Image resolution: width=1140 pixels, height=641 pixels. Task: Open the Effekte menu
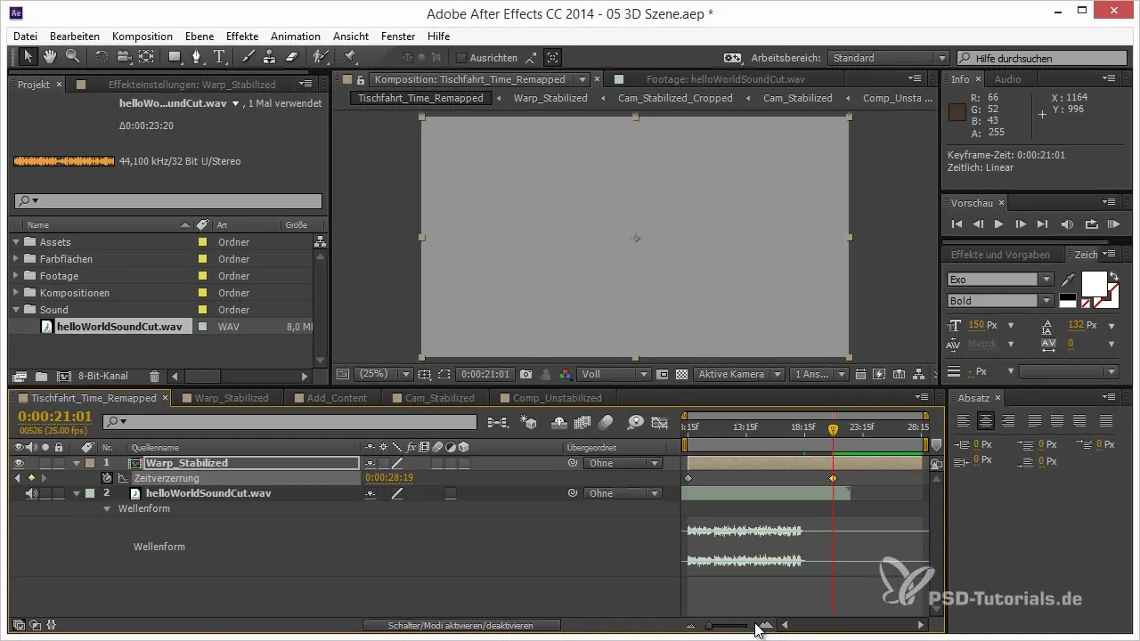tap(242, 37)
